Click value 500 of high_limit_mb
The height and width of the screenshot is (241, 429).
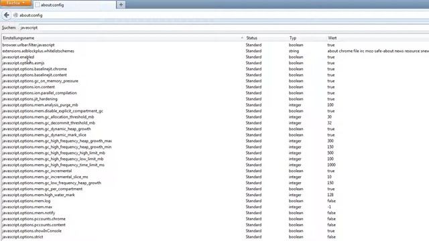click(330, 153)
